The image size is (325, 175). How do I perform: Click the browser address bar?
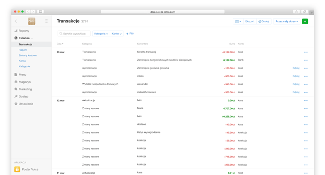[163, 12]
